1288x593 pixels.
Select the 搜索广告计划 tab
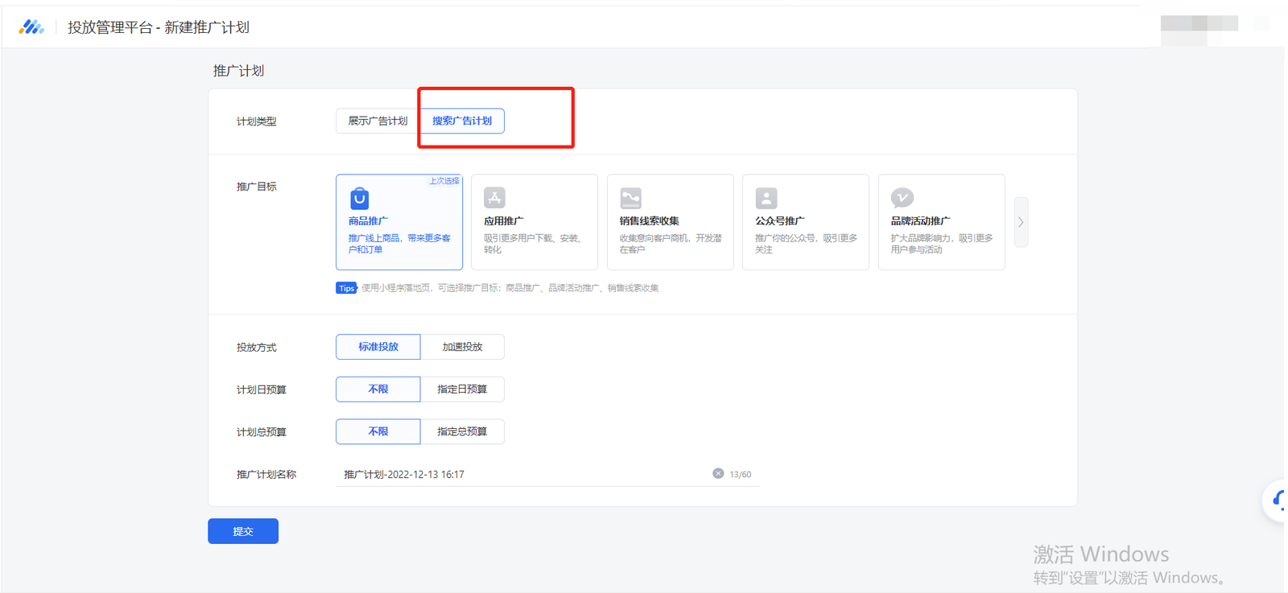tap(462, 121)
